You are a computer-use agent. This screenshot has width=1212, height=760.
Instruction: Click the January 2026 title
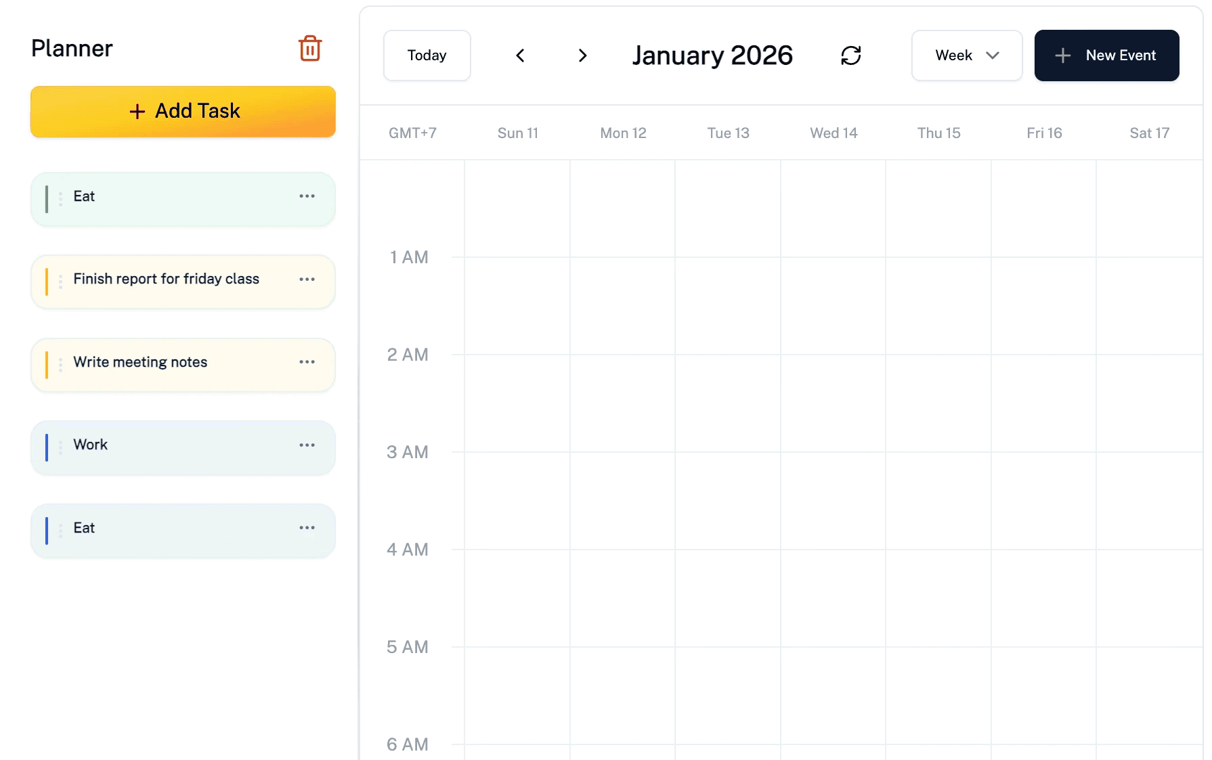pyautogui.click(x=712, y=55)
